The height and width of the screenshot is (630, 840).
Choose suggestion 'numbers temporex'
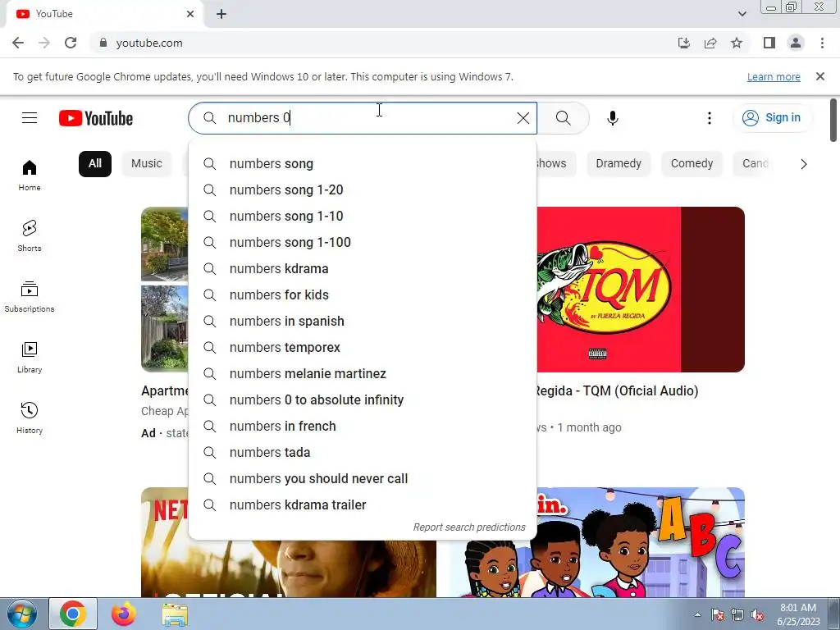(x=362, y=347)
